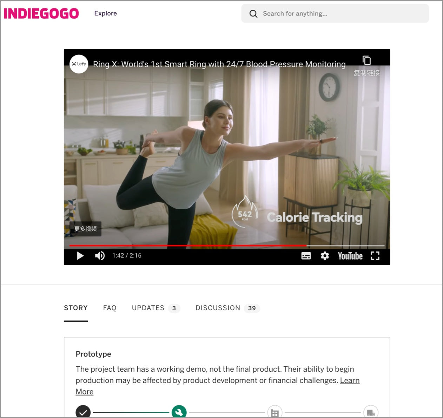This screenshot has width=443, height=418.
Task: Click the search magnifier icon
Action: tap(253, 14)
